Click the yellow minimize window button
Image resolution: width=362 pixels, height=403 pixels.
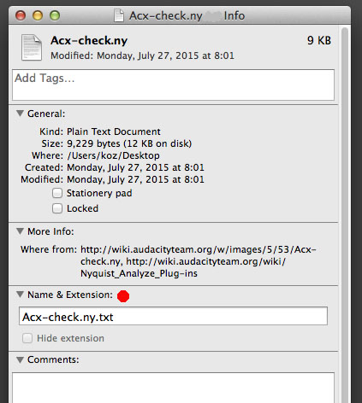pos(38,15)
